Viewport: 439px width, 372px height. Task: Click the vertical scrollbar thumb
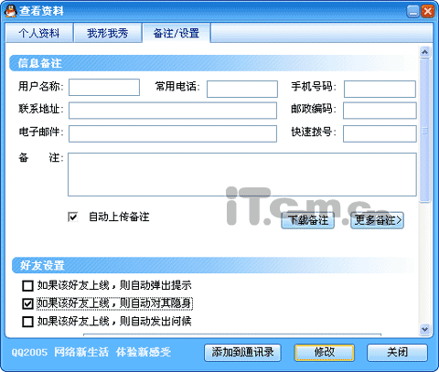coord(424,131)
